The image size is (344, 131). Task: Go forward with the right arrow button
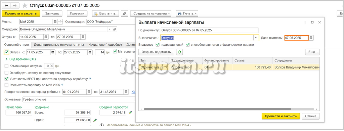[15, 5]
